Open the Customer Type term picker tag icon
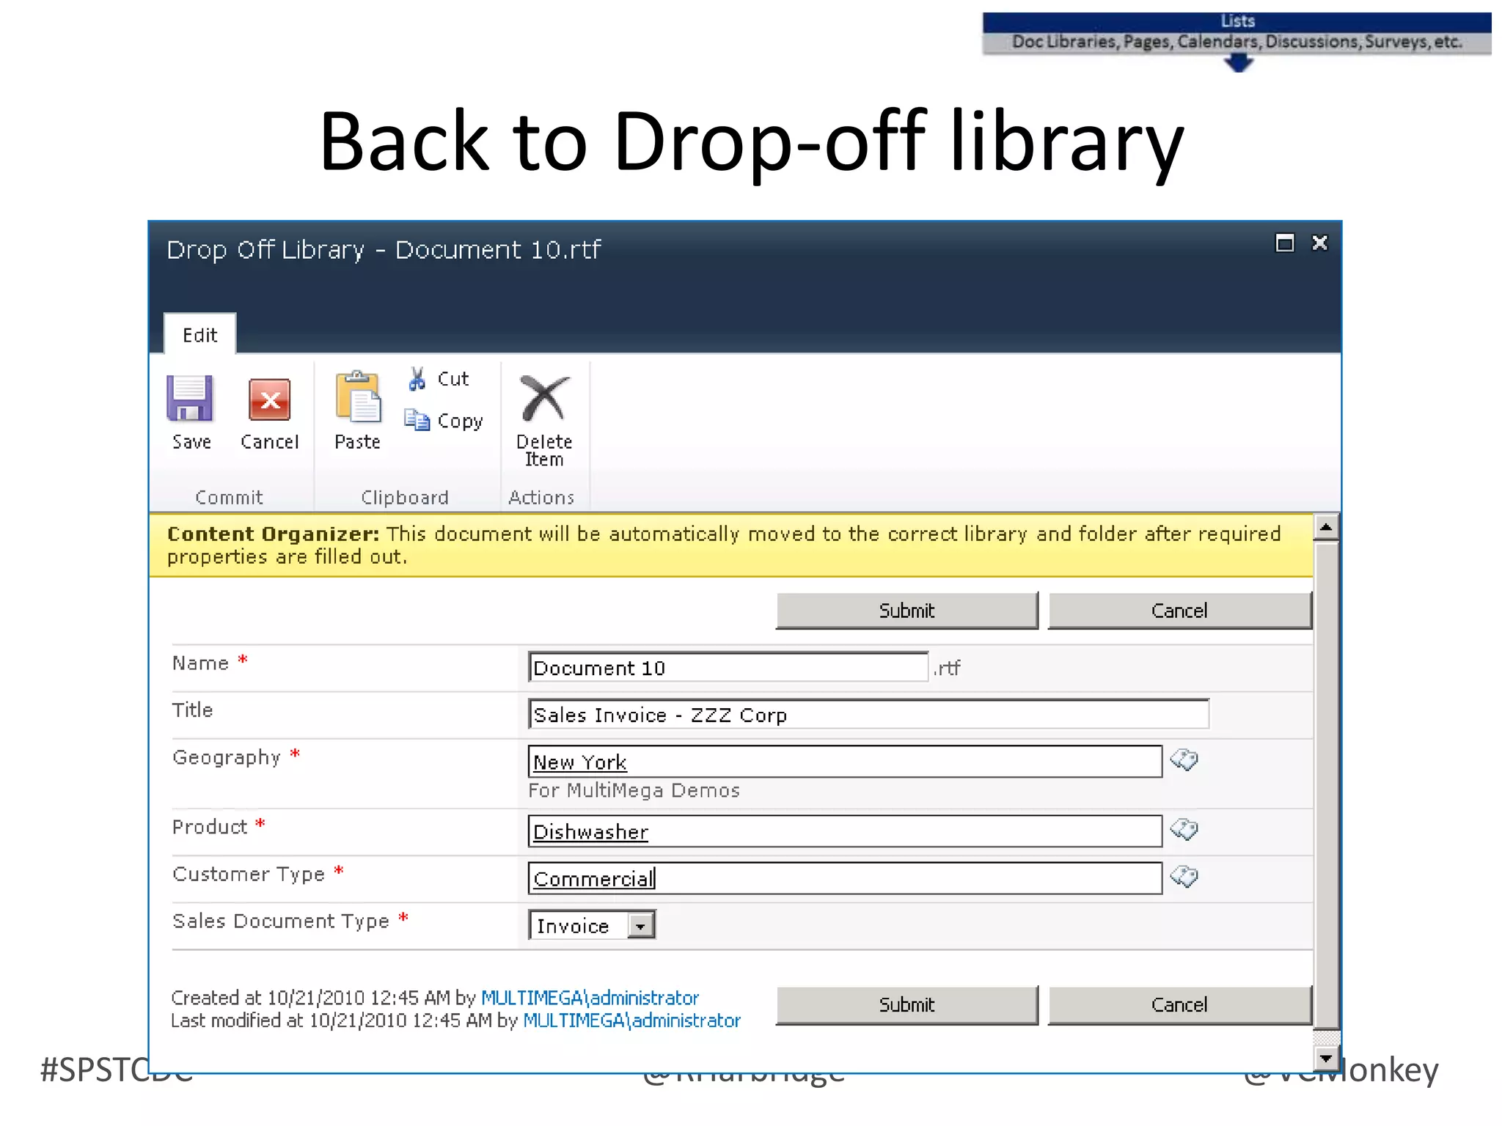The width and height of the screenshot is (1502, 1126). point(1184,877)
